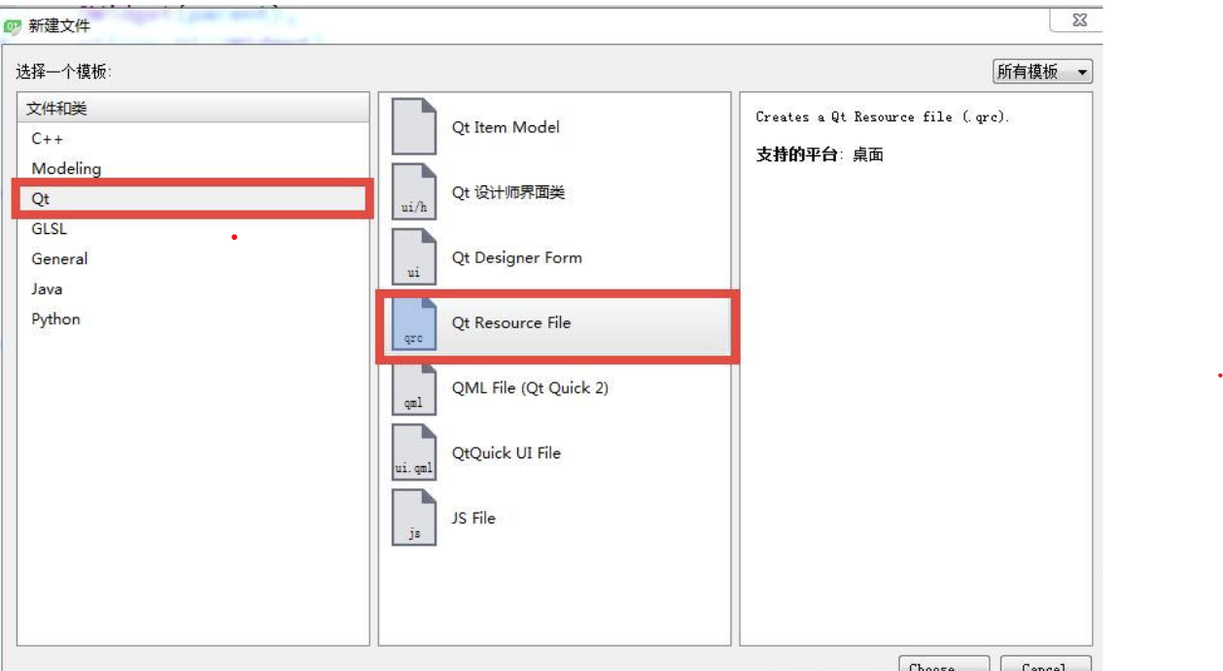Select the ui Designer Form icon
The width and height of the screenshot is (1223, 671).
coord(414,257)
